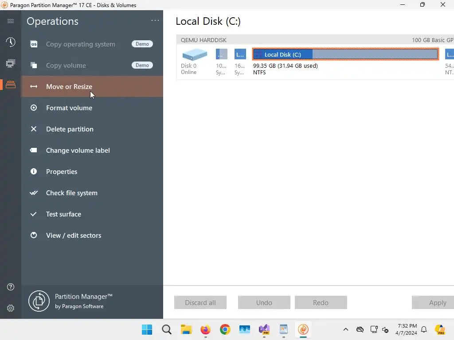Screen dimensions: 454x340
Task: Click the Check file system double-check icon
Action: coord(34,193)
